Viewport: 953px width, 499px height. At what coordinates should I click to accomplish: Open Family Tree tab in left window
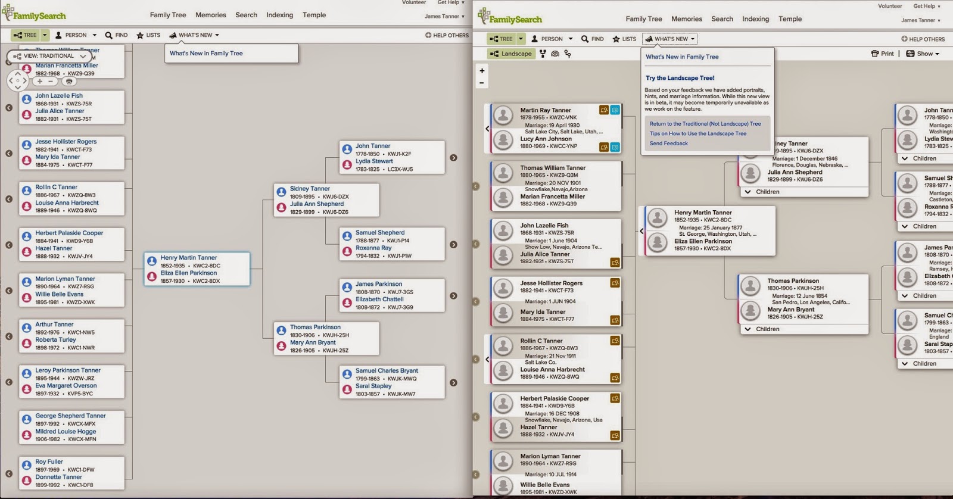coord(168,15)
